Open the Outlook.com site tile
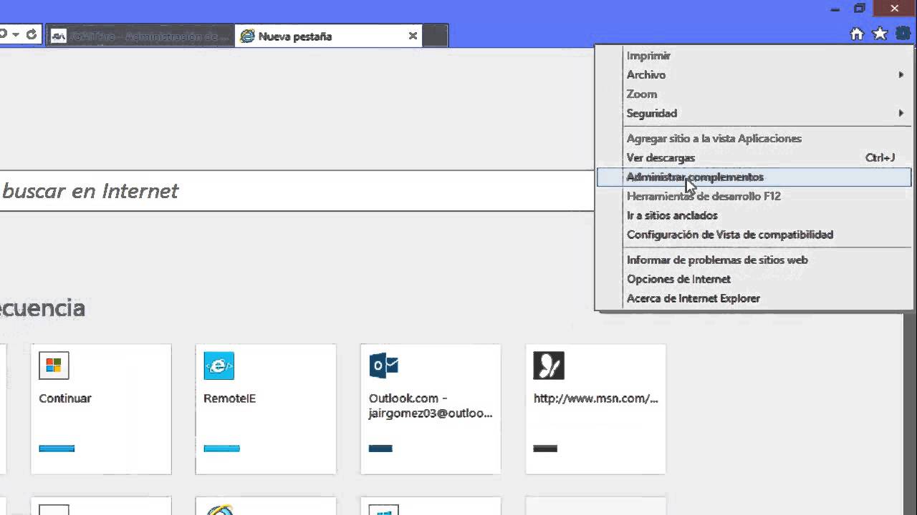 coord(431,409)
